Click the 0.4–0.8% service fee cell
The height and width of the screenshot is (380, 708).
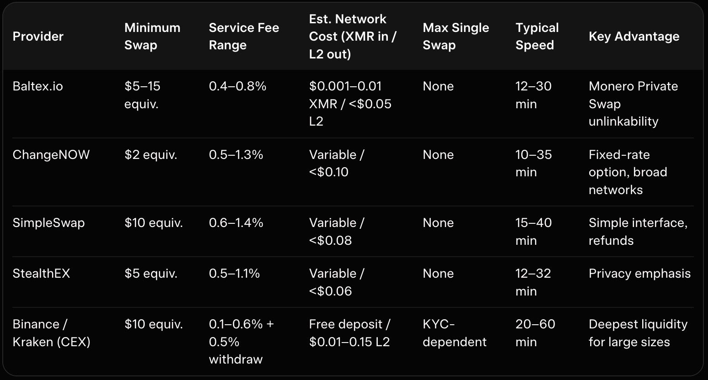pyautogui.click(x=238, y=86)
